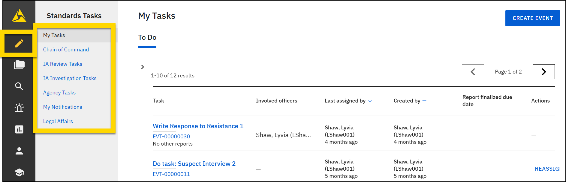
Task: Click the yellow app logo icon
Action: (x=19, y=16)
